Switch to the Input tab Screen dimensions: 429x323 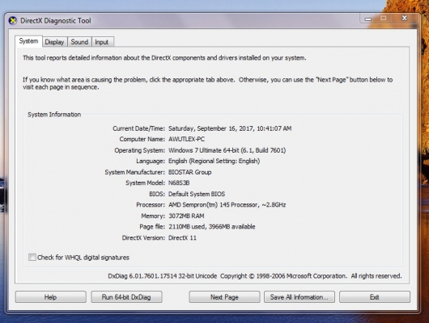[103, 42]
